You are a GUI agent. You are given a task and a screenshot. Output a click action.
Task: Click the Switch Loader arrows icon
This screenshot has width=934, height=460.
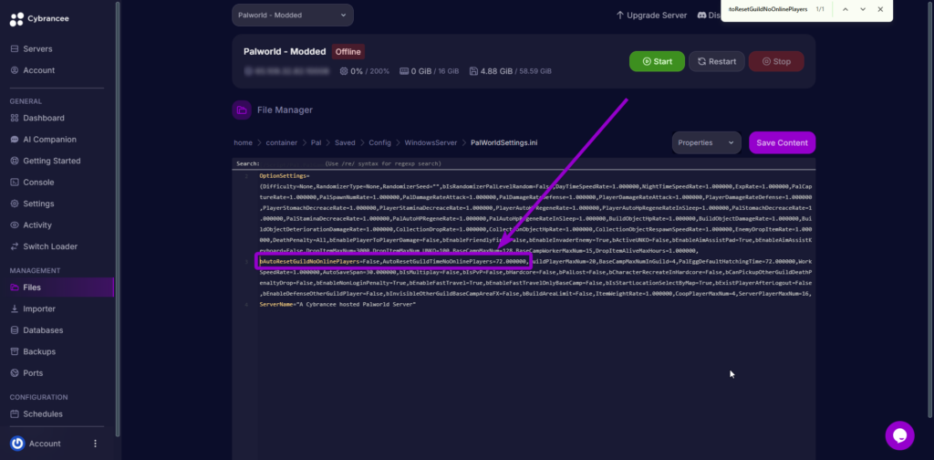pos(15,246)
